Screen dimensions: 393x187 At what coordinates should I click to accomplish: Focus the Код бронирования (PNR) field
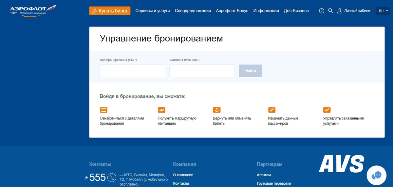point(132,71)
